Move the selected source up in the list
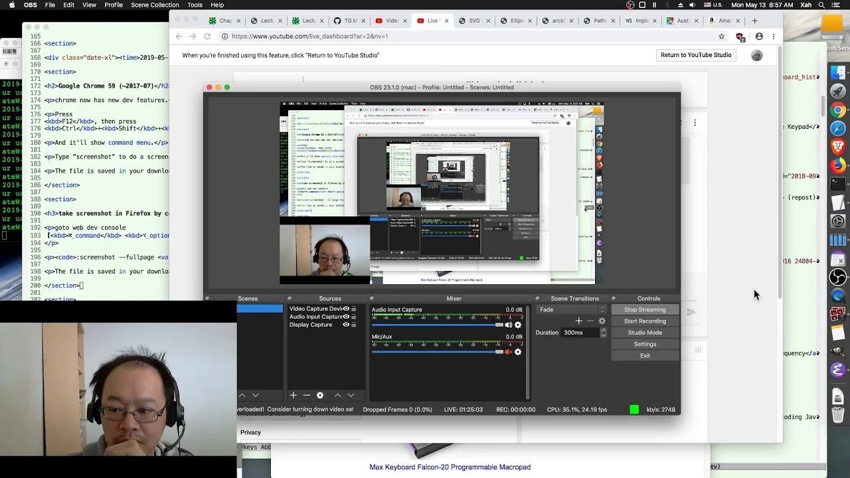 pos(337,395)
